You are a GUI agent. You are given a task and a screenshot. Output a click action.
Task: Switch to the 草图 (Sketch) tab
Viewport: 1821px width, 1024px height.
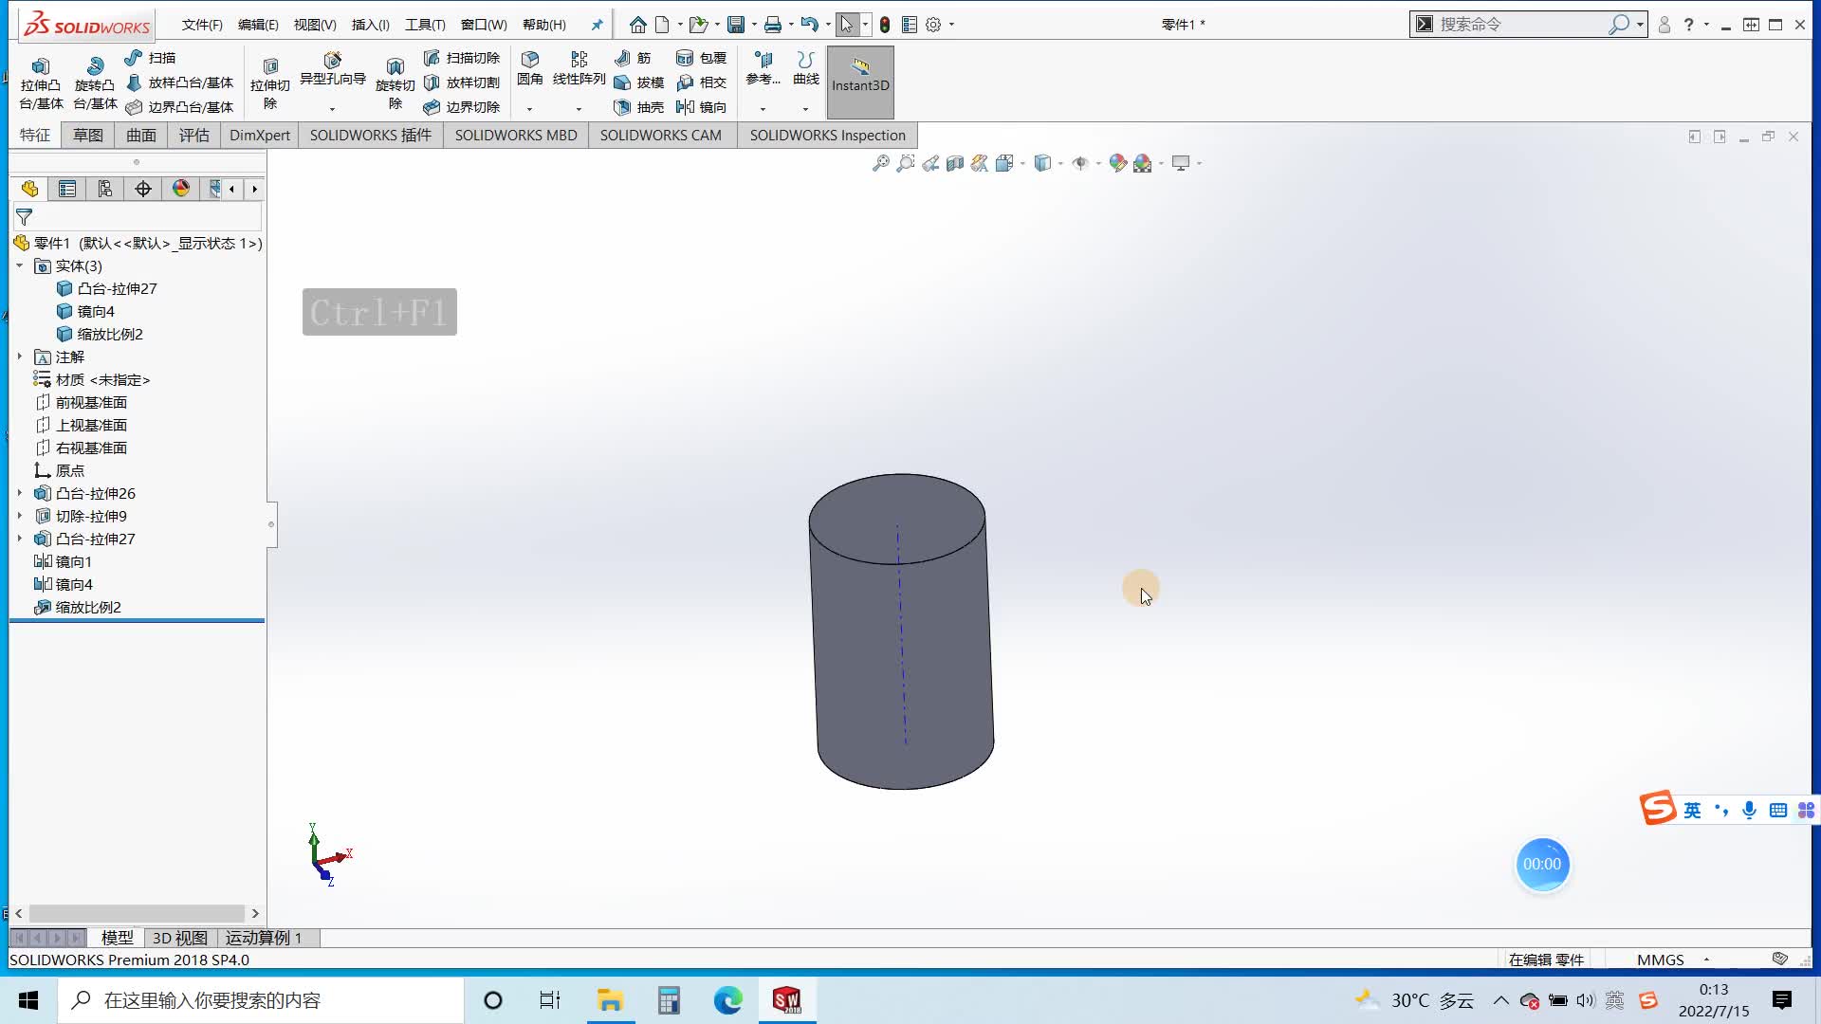pyautogui.click(x=88, y=135)
